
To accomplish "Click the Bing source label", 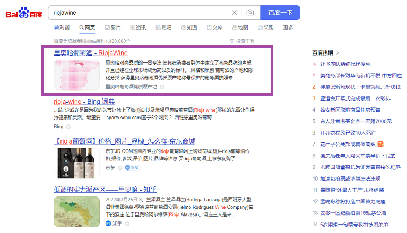I will click(x=58, y=127).
